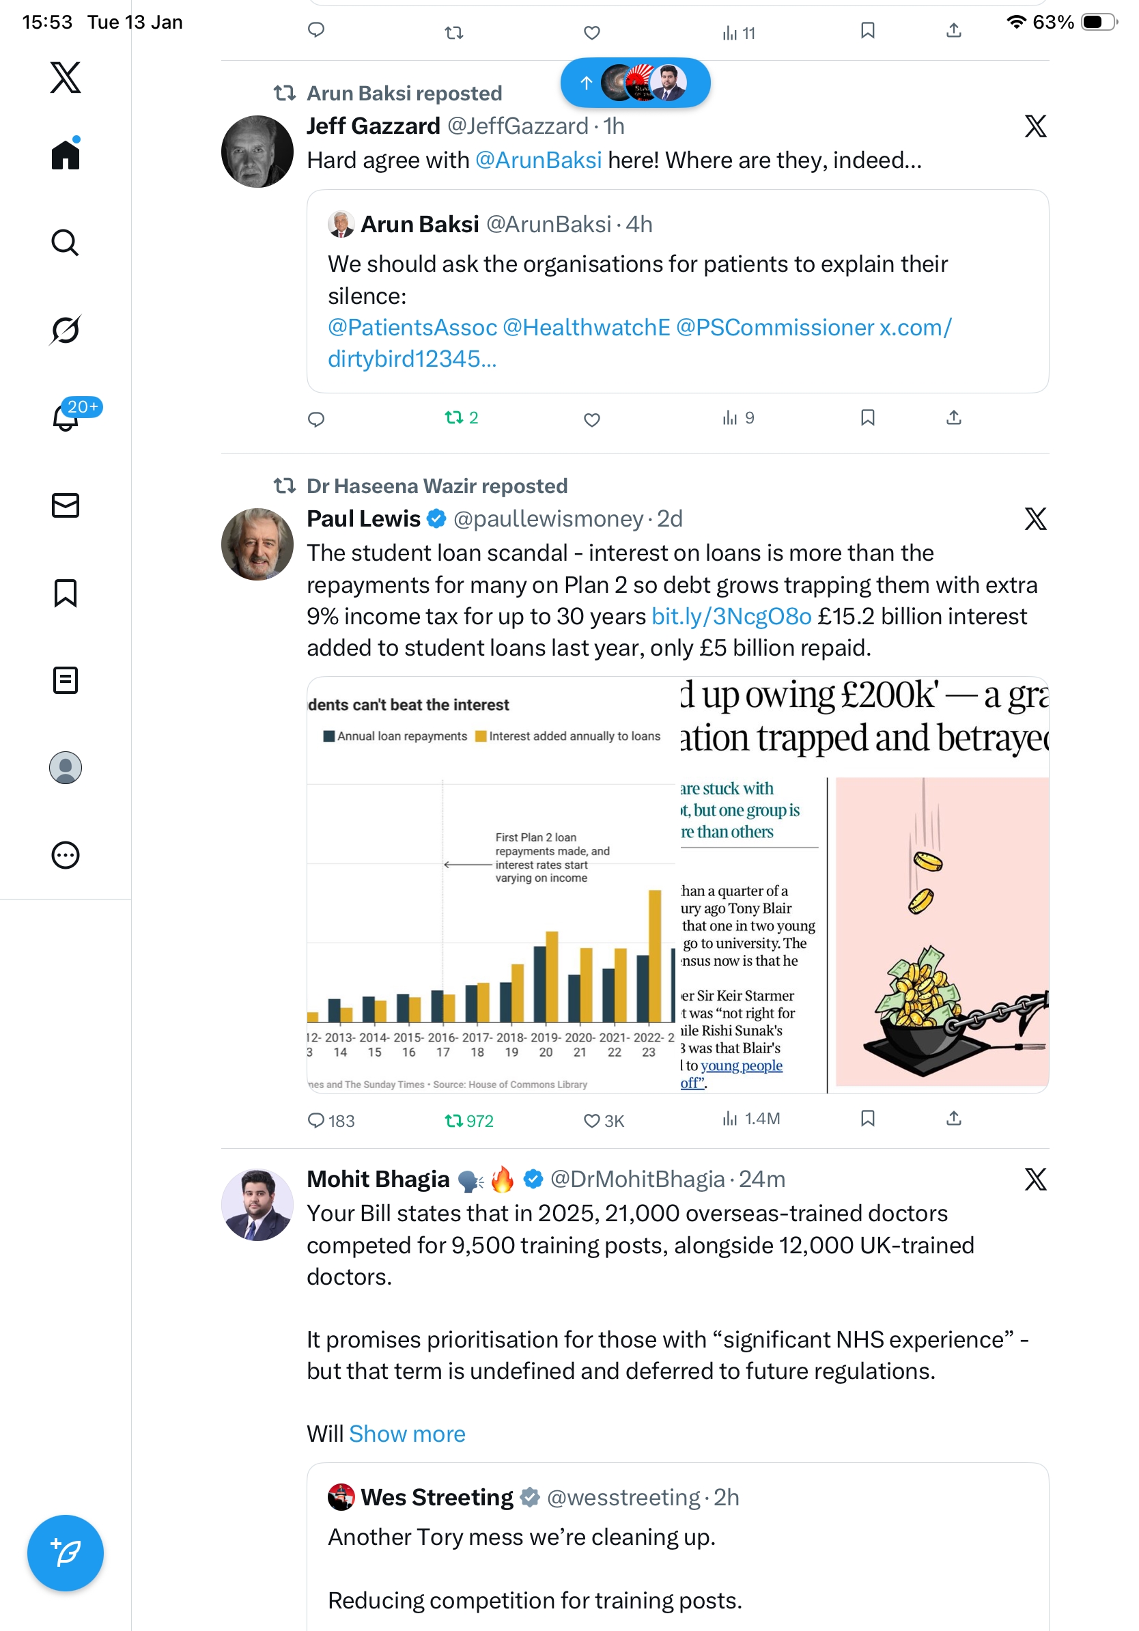Open Grok menu on Paul Lewis's post

(1035, 518)
